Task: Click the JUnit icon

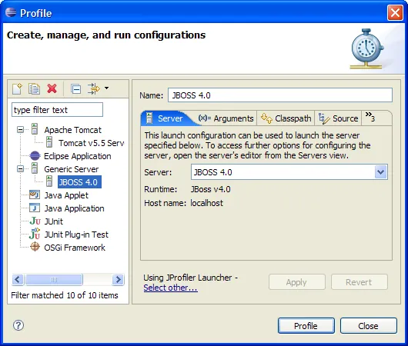Action: pyautogui.click(x=35, y=221)
